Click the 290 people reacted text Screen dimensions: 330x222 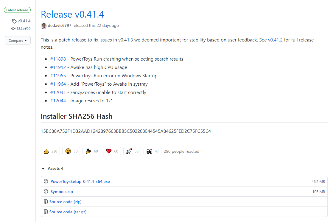pos(181,151)
